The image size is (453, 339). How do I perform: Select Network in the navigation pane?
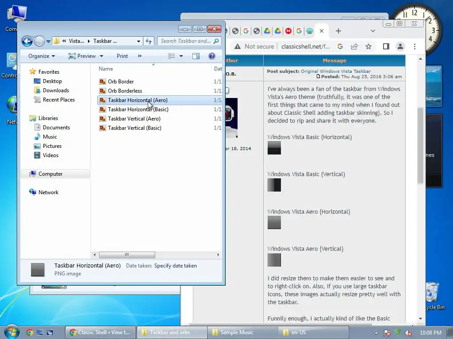(48, 192)
